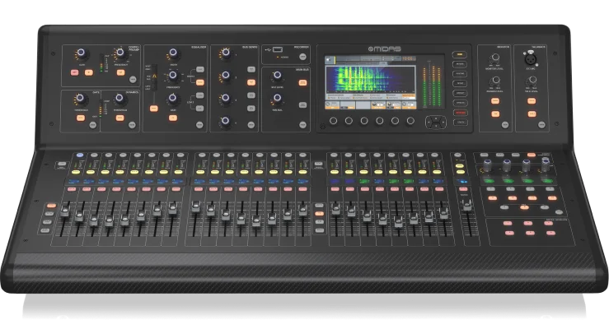The image size is (609, 329).
Task: Click the Monitor Level knob
Action: click(x=494, y=58)
